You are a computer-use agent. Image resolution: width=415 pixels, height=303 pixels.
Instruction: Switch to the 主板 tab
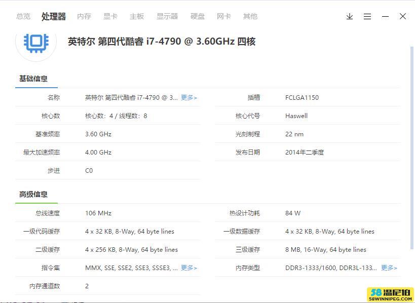pyautogui.click(x=137, y=16)
